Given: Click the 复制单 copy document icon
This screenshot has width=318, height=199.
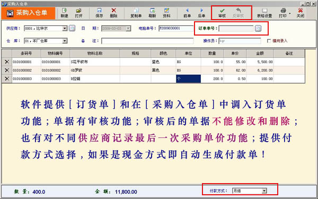Looking at the screenshot, I should [x=136, y=13].
